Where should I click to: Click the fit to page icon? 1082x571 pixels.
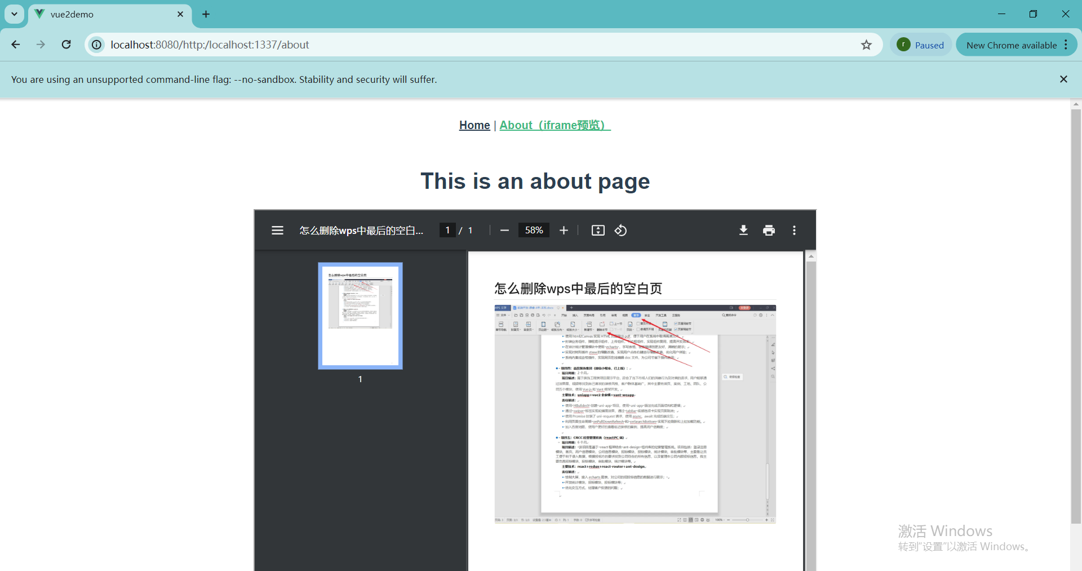598,230
